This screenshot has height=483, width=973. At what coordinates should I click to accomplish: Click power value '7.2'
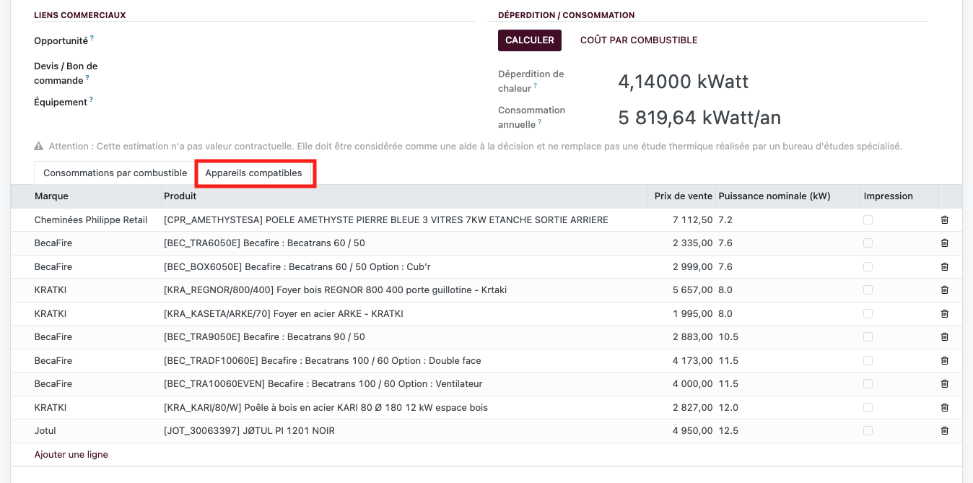click(x=725, y=220)
